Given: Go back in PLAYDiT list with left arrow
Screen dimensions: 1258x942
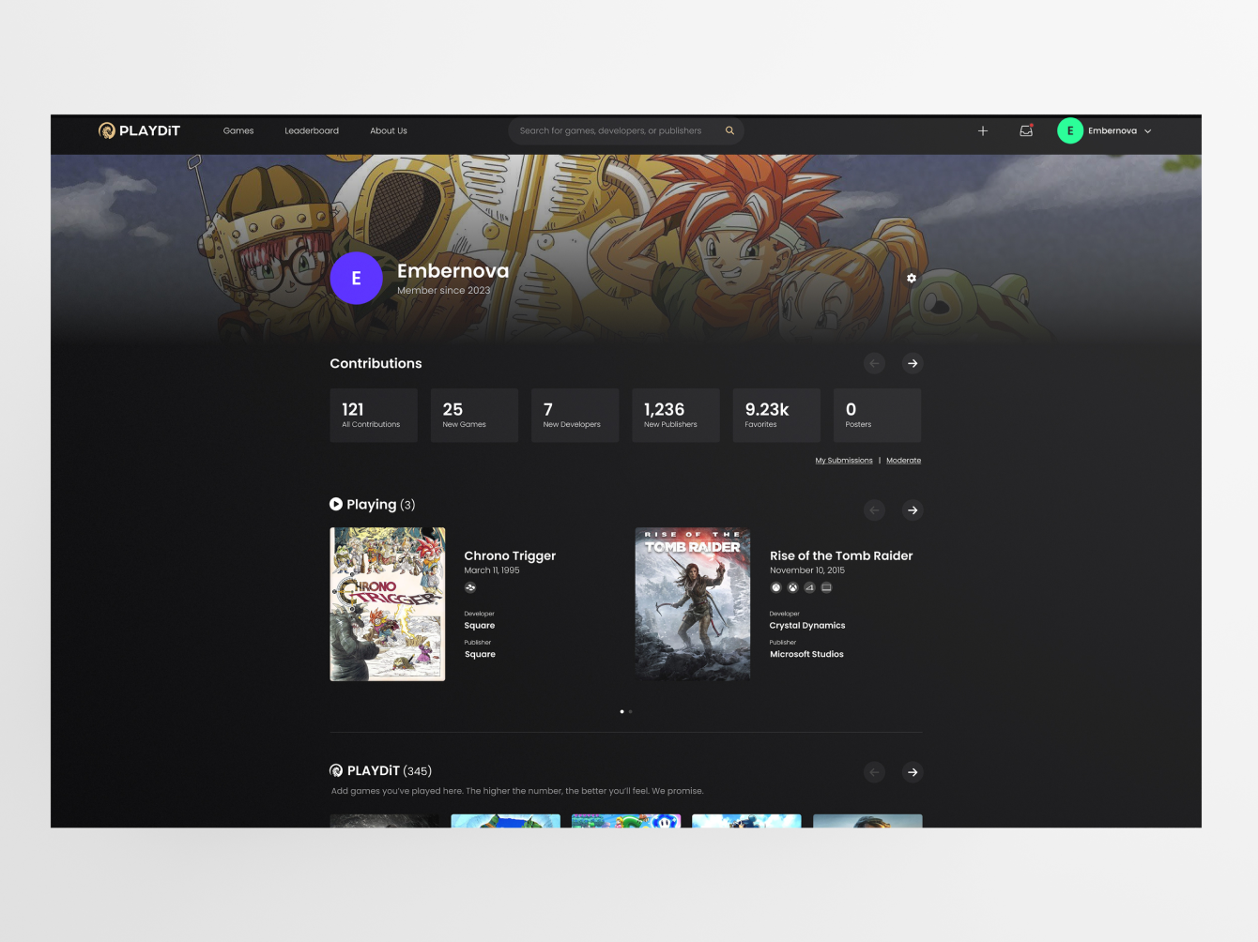Looking at the screenshot, I should pos(874,772).
